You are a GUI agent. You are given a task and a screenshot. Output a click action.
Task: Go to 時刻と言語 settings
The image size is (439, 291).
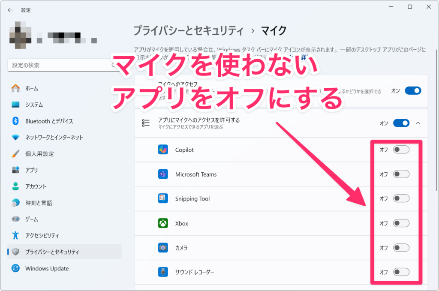(64, 203)
